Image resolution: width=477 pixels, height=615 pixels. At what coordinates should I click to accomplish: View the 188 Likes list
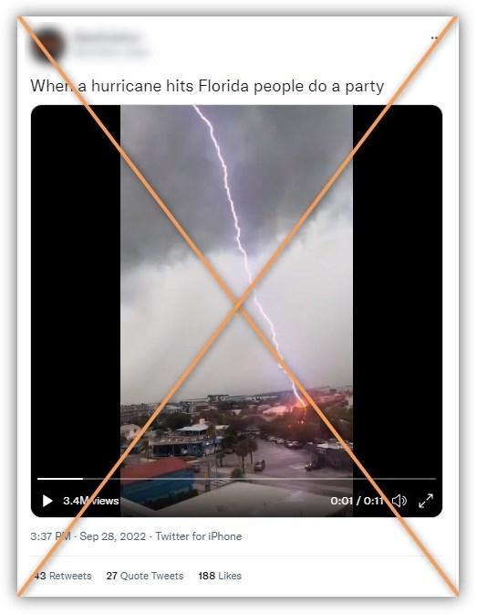click(220, 576)
